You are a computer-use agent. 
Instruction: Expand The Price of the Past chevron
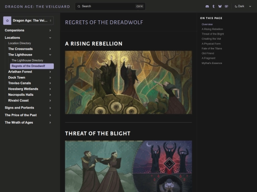50,115
